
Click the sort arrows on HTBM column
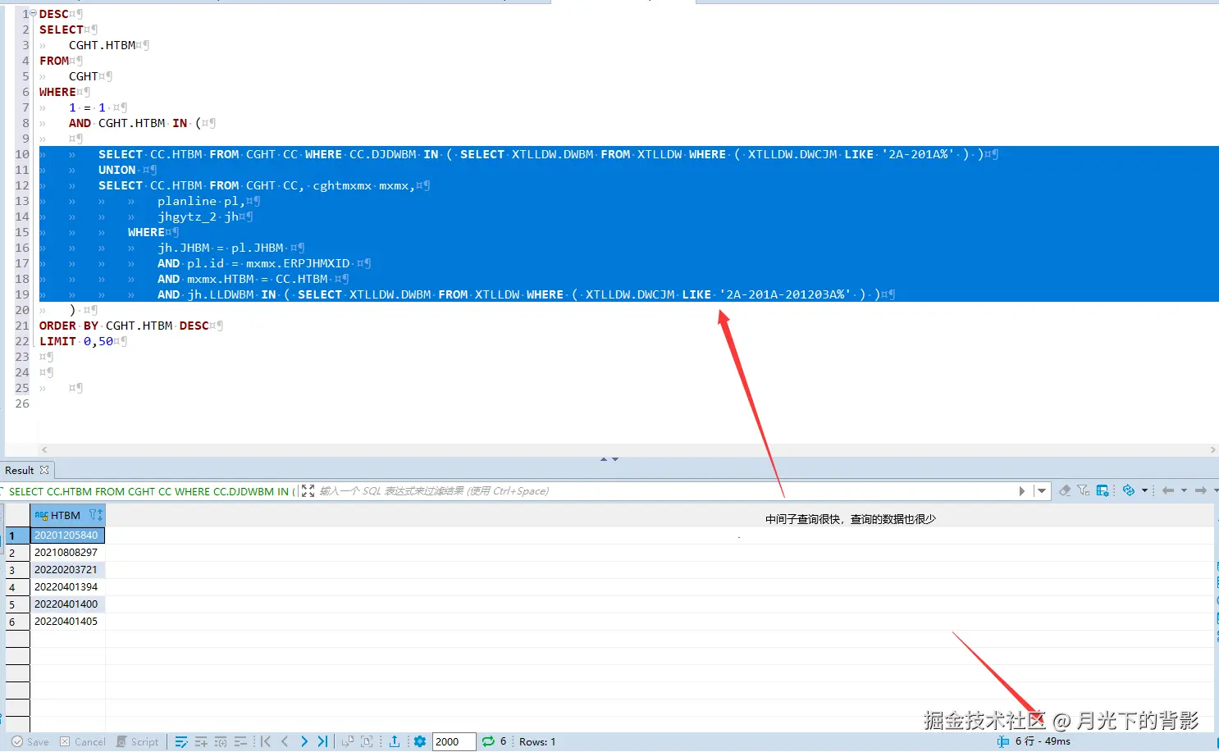pos(100,515)
